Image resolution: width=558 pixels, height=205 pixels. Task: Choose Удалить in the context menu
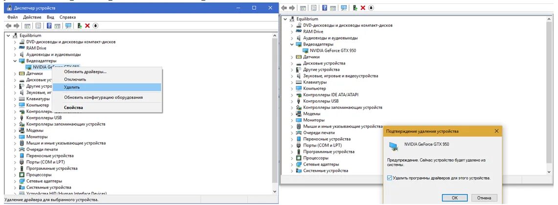[107, 87]
